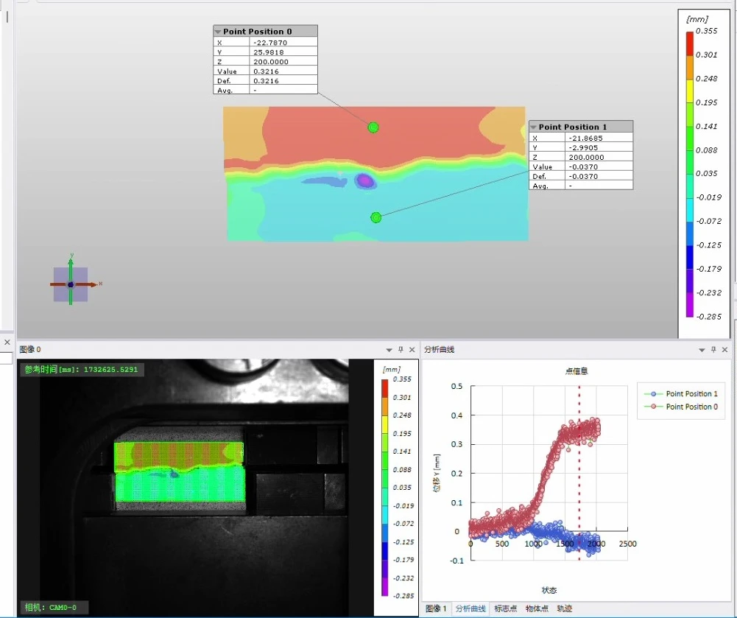Screen dimensions: 737x618
Task: Open the 物体点 tab
Action: 536,609
